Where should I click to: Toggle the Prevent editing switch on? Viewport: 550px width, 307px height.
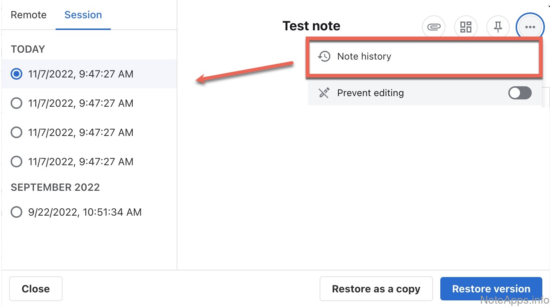(520, 93)
